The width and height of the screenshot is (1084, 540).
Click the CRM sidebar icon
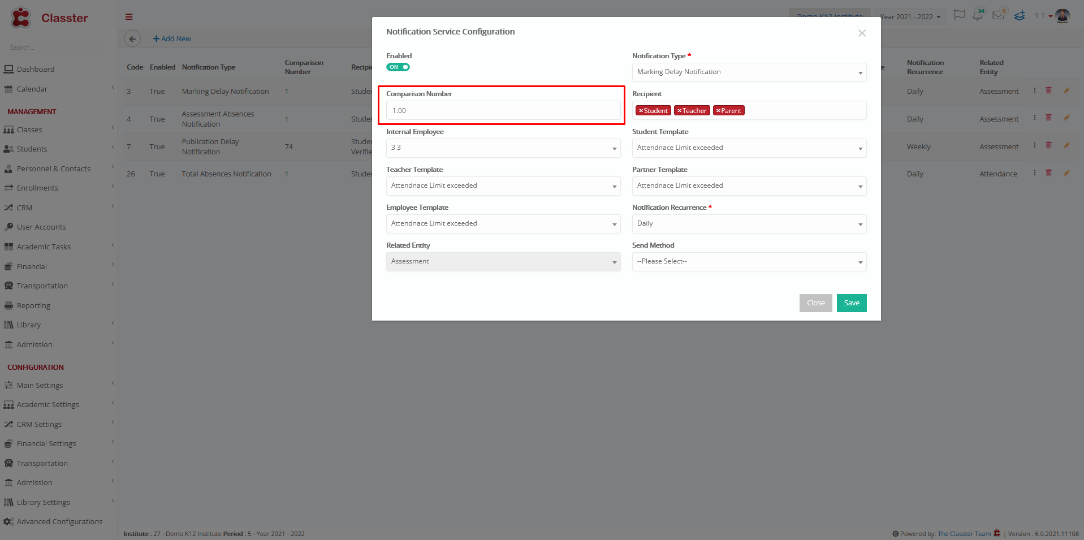click(x=8, y=208)
